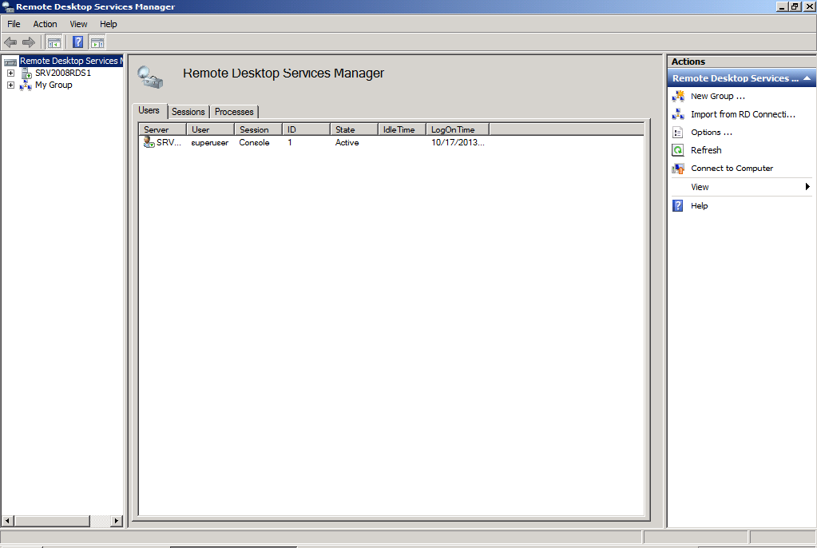Collapse the Remote Desktop Services actions section
Viewport: 817px width, 548px height.
click(807, 78)
